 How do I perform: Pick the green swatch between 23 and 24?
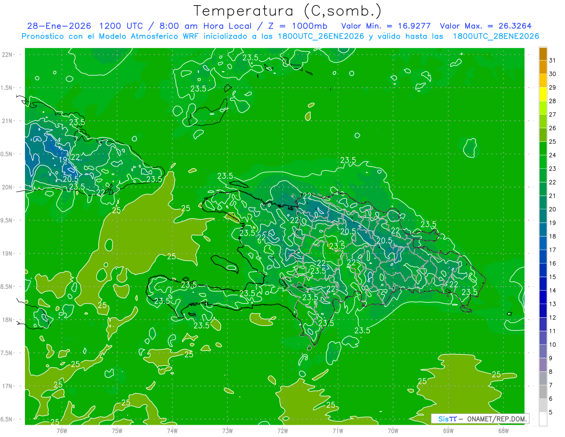(543, 162)
